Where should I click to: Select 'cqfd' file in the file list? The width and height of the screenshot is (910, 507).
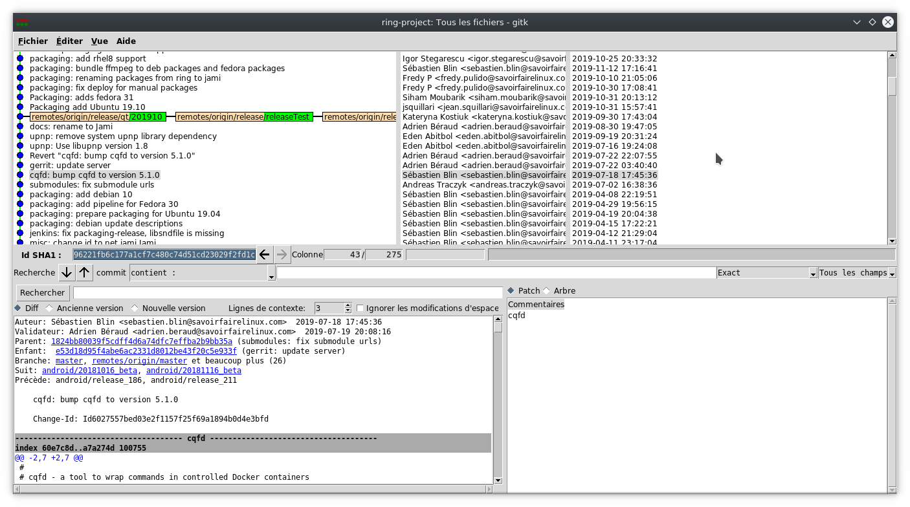[x=516, y=316]
